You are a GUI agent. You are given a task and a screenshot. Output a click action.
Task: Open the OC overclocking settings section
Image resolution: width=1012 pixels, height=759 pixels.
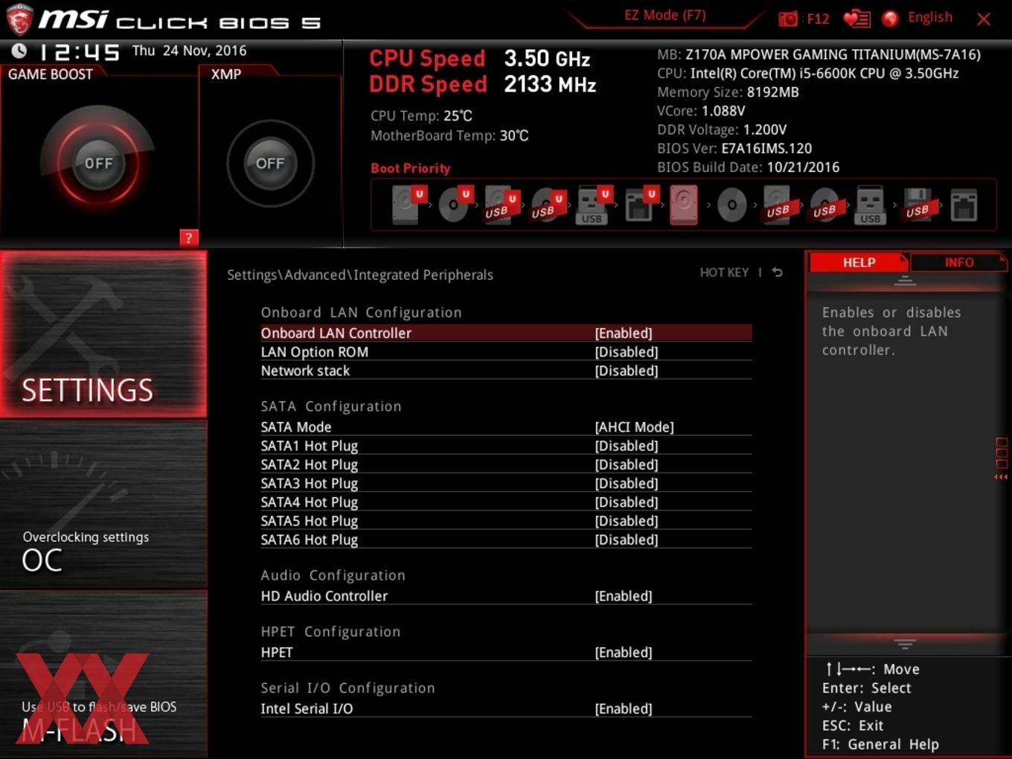tap(103, 505)
